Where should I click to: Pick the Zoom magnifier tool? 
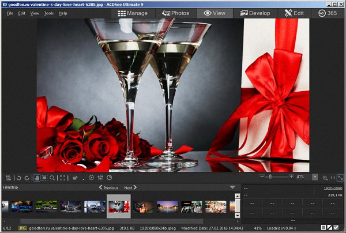[x=52, y=178]
